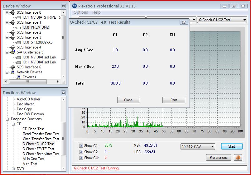Select the ID:0 PREMIUM2 drive label
The image size is (251, 175).
click(36, 27)
